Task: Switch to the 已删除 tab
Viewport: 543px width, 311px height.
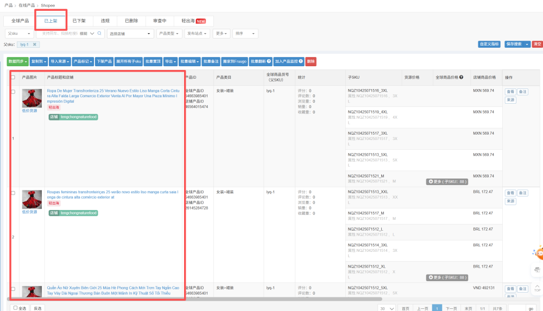Action: click(x=131, y=21)
